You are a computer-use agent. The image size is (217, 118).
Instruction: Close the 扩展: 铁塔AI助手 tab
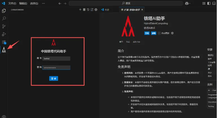[142, 10]
